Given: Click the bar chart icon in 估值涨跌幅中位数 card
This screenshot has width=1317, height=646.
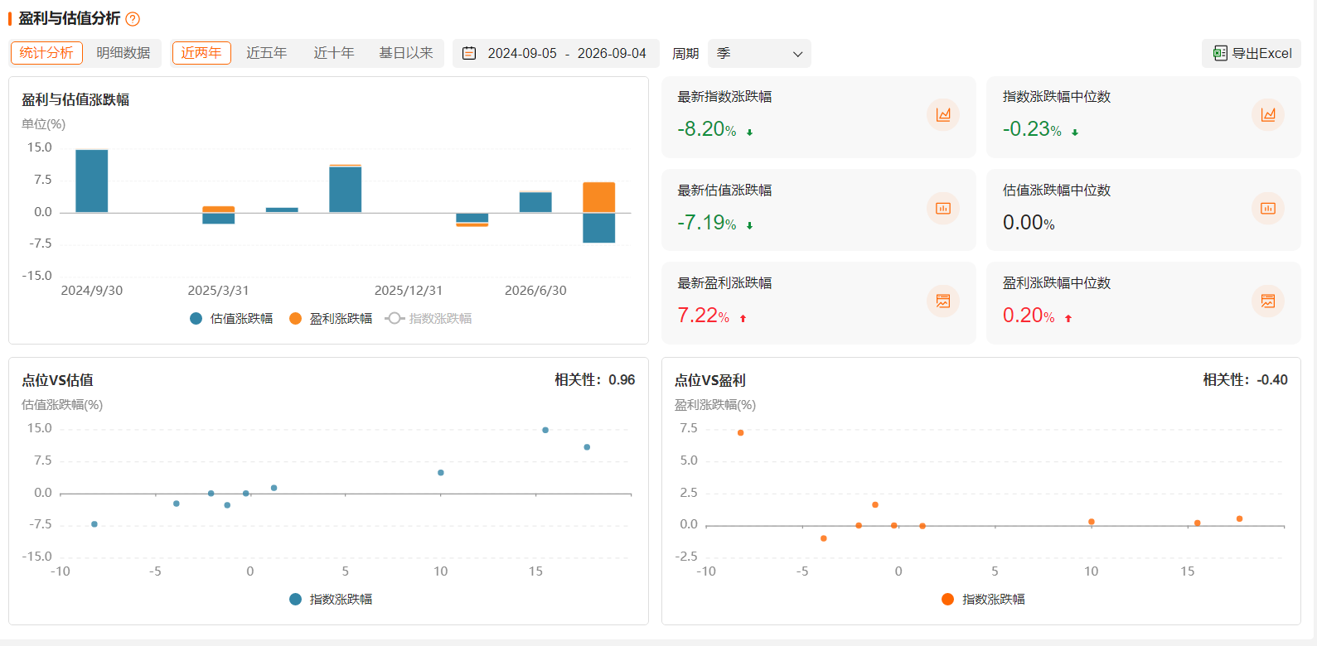Looking at the screenshot, I should tap(1268, 208).
